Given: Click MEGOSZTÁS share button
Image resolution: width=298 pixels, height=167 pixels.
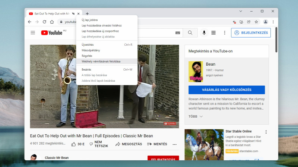Looking at the screenshot, I should [129, 144].
